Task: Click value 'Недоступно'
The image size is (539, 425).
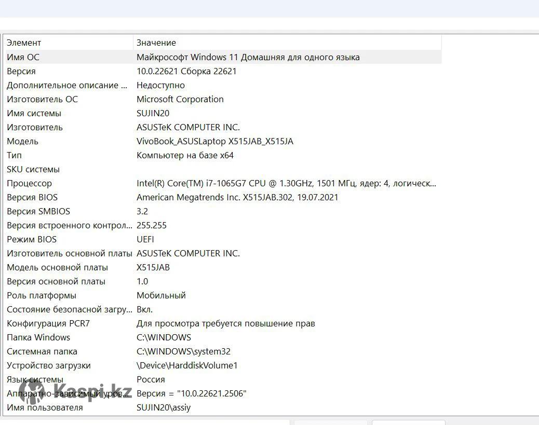Action: [160, 85]
